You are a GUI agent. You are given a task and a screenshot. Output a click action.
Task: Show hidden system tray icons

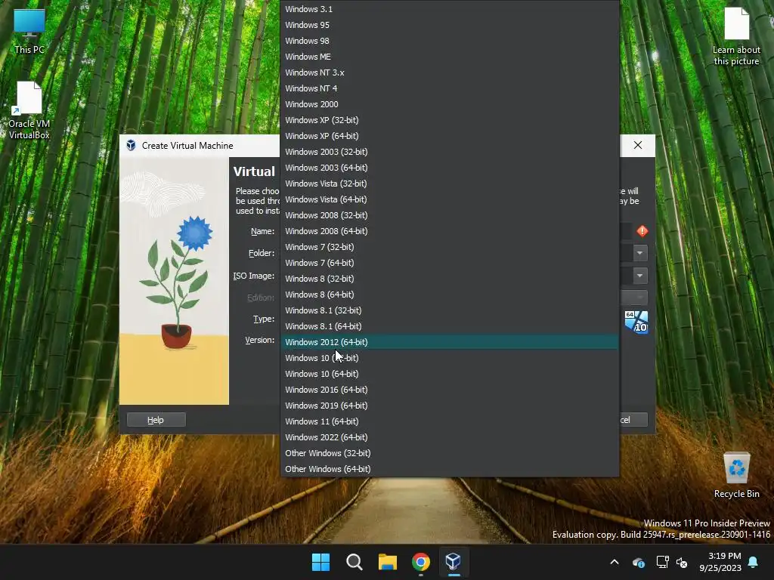pyautogui.click(x=615, y=562)
